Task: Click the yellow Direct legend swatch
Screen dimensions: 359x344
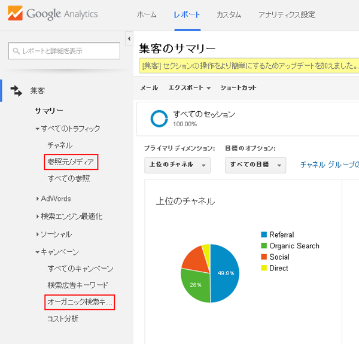Action: [x=264, y=269]
